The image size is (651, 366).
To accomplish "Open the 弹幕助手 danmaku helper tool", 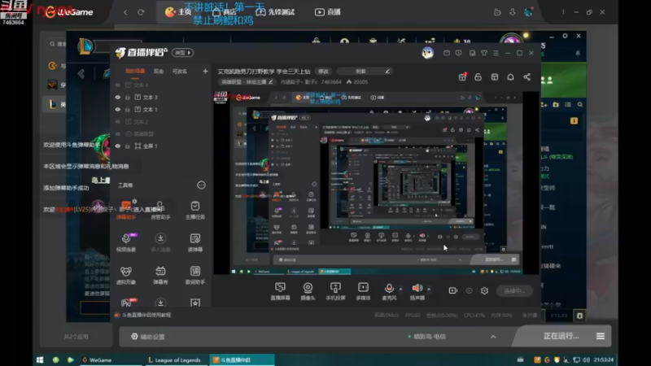I will tap(126, 210).
